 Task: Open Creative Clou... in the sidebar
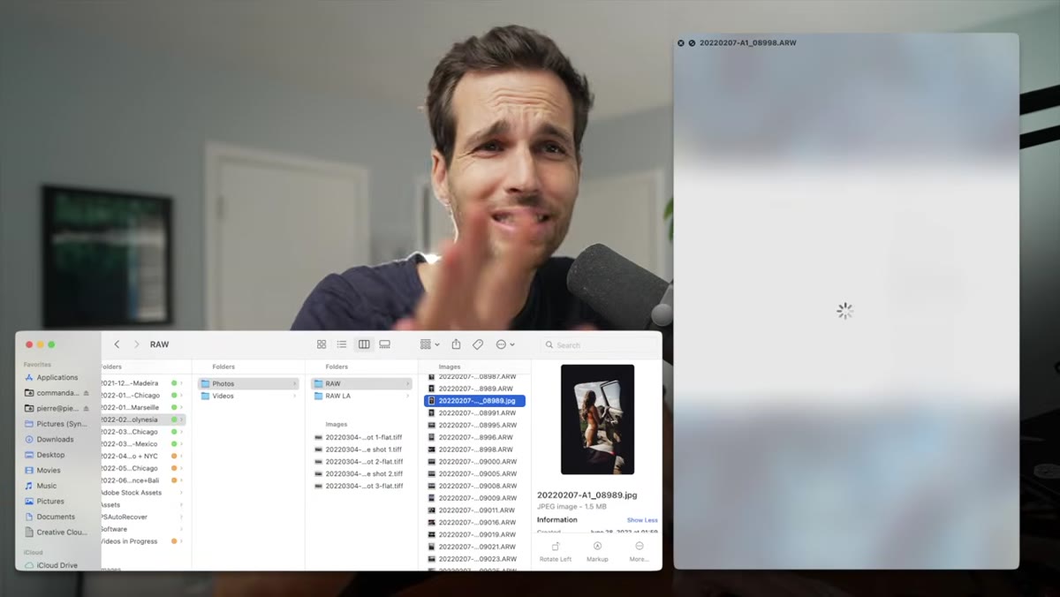pos(57,533)
